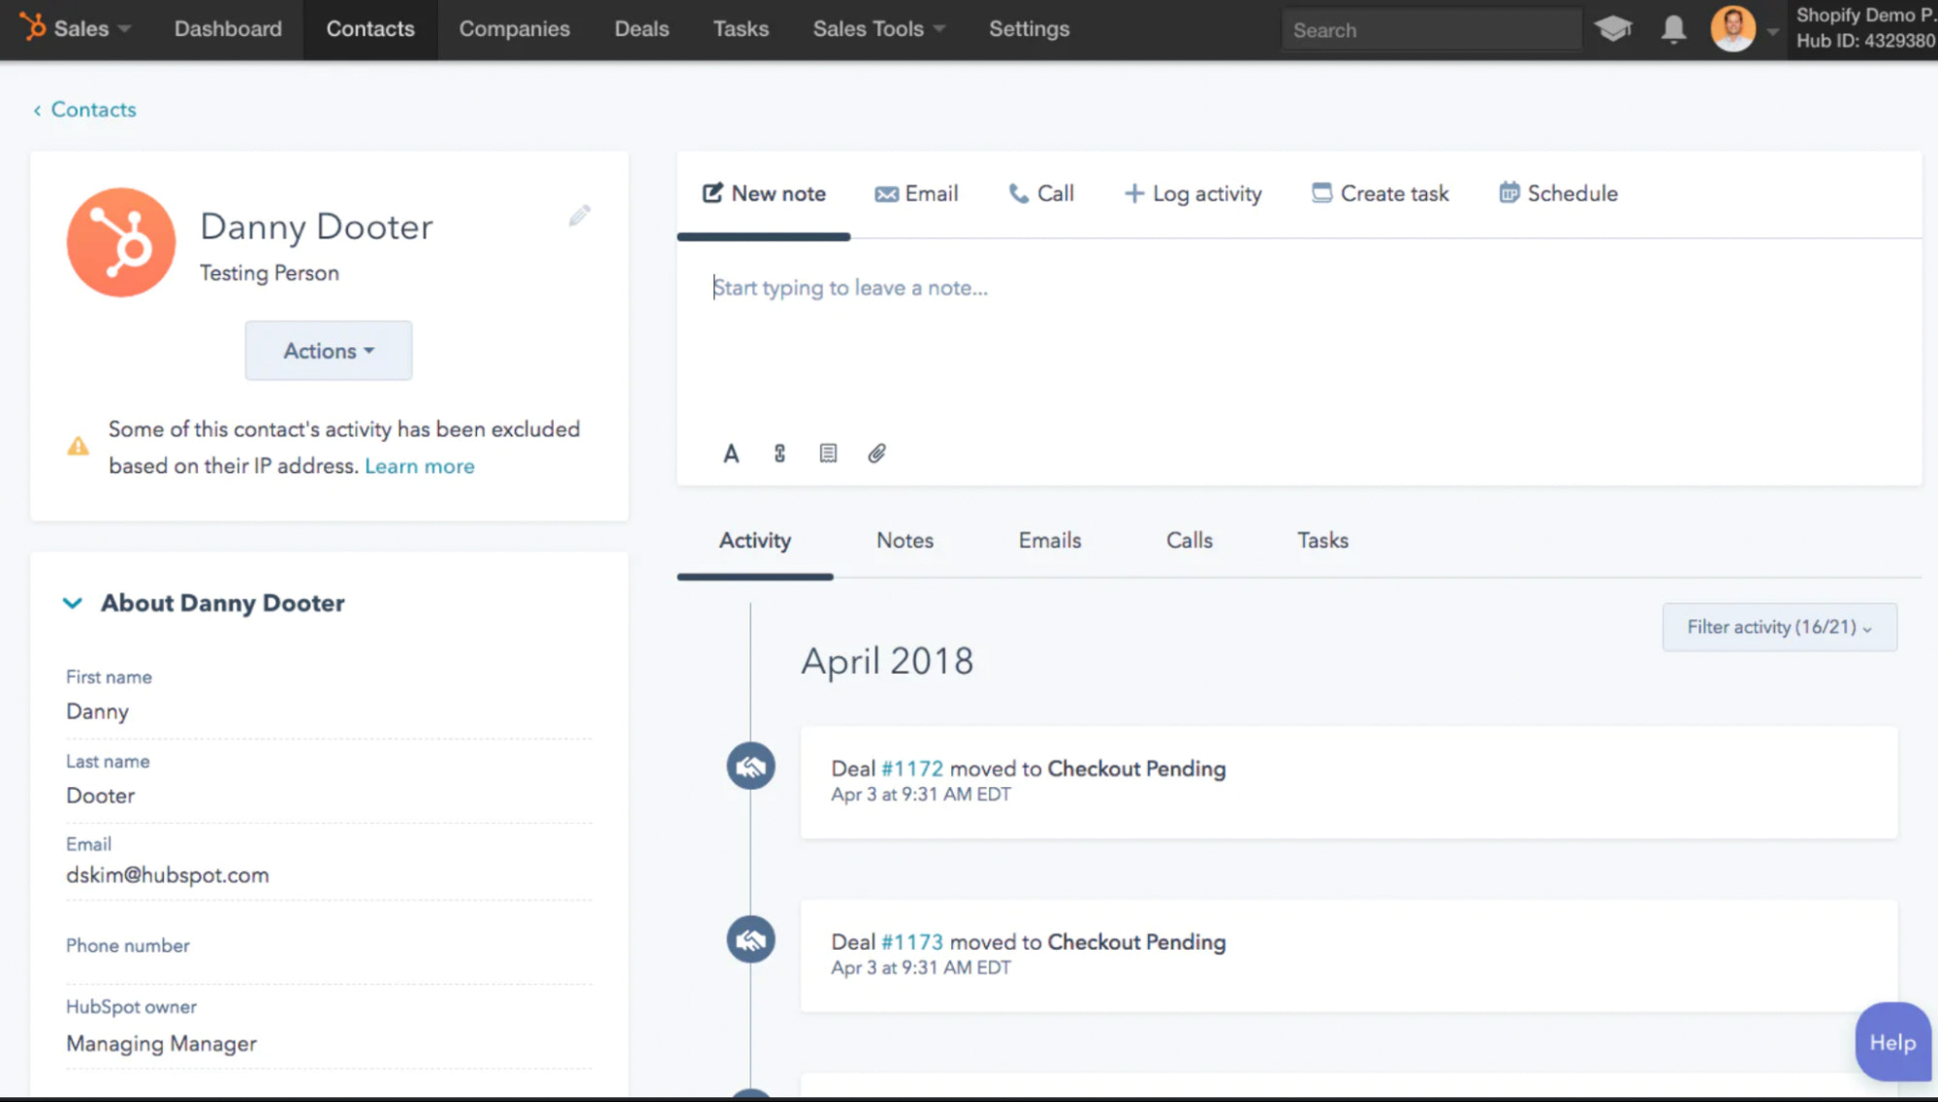The image size is (1938, 1102).
Task: Open the Deal #1173 link
Action: (x=911, y=942)
